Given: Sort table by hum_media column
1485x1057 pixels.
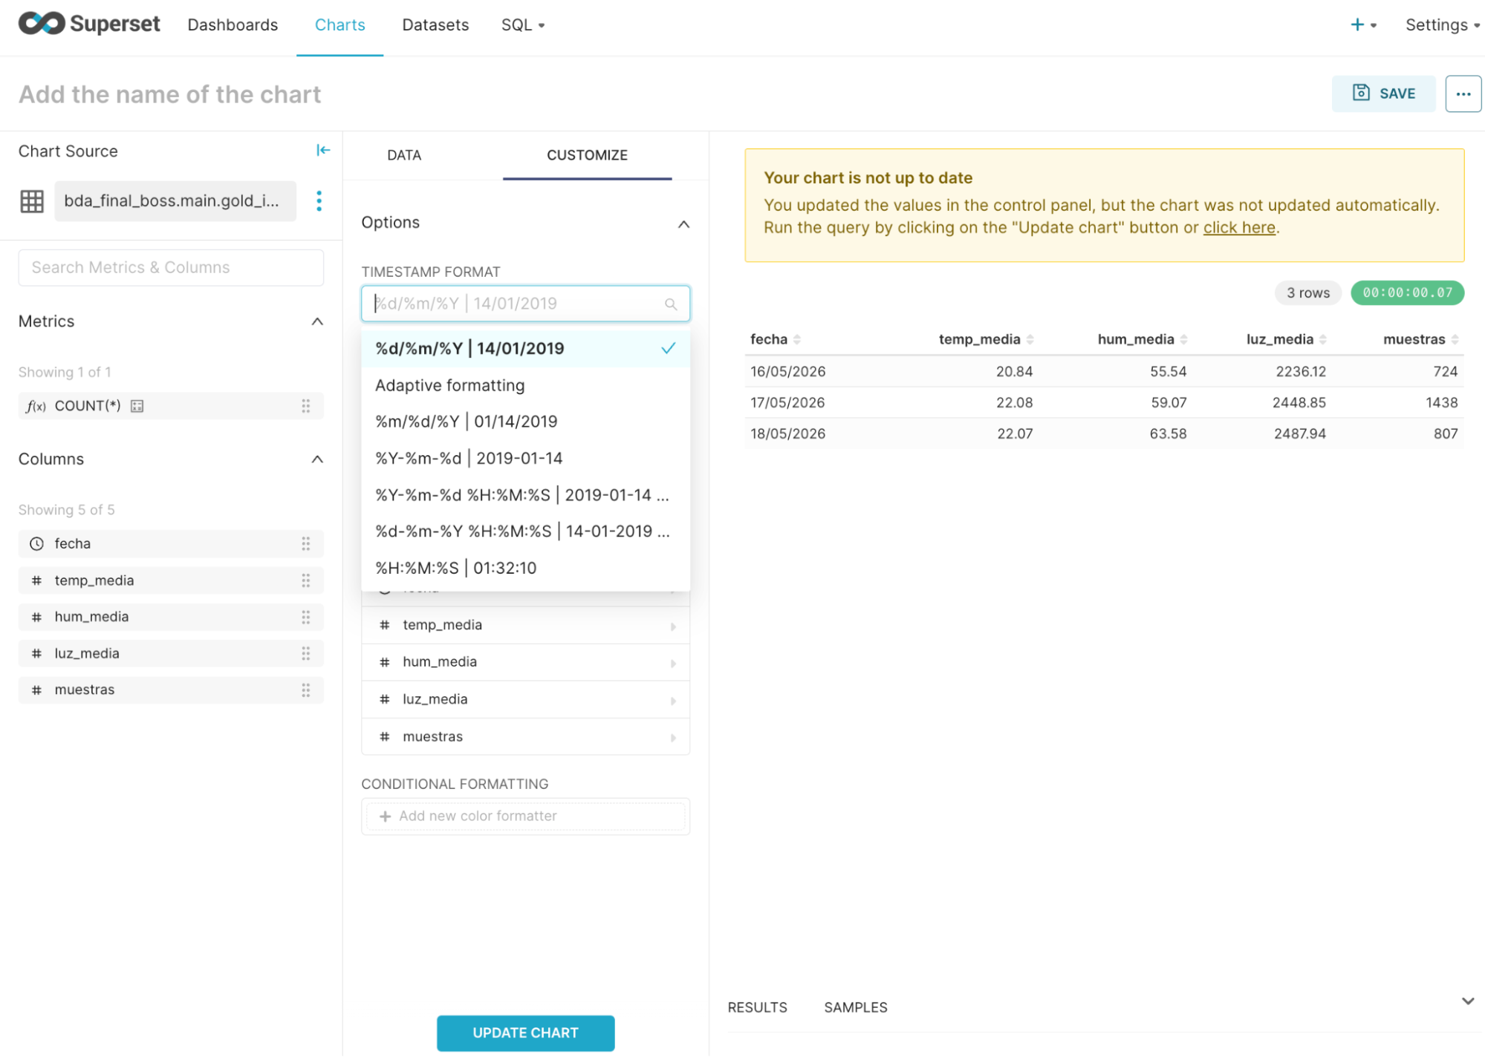Looking at the screenshot, I should click(x=1184, y=339).
